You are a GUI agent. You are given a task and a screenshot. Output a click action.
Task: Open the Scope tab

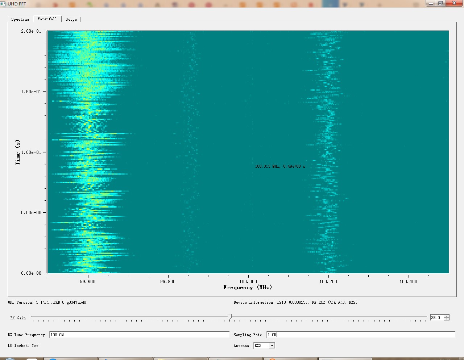click(71, 19)
